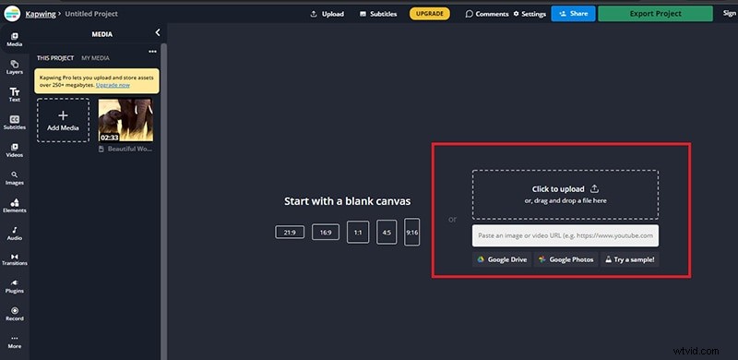Switch to MY MEDIA tab

tap(96, 58)
